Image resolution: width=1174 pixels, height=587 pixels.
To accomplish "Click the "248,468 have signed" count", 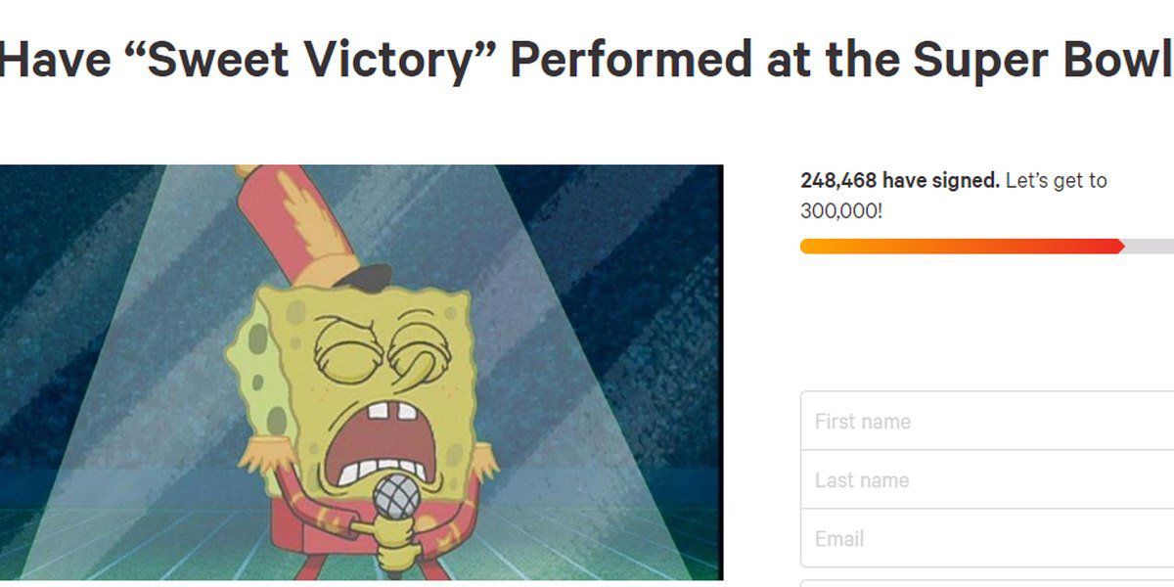I will tap(899, 181).
